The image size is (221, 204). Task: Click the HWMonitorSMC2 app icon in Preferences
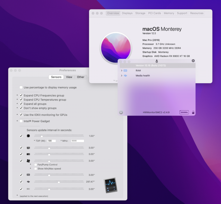click(111, 185)
